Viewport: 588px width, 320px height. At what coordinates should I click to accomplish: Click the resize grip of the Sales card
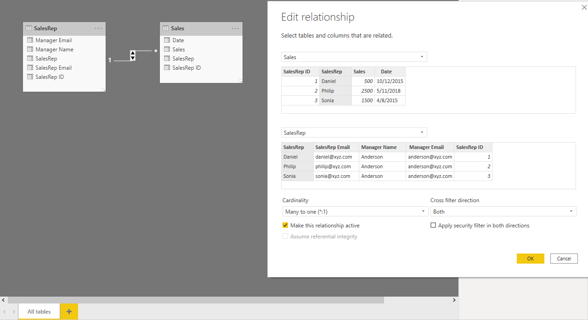click(x=241, y=81)
